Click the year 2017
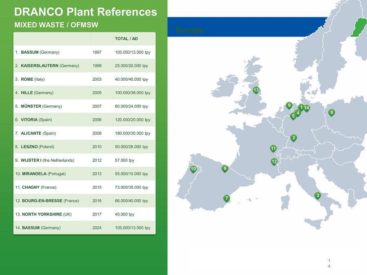367x275 pixels. pyautogui.click(x=97, y=214)
